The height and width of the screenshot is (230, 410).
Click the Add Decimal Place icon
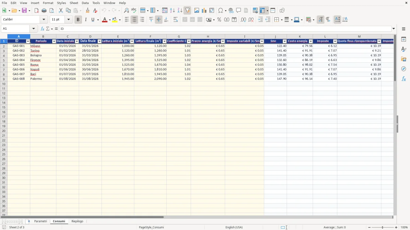pos(243,20)
